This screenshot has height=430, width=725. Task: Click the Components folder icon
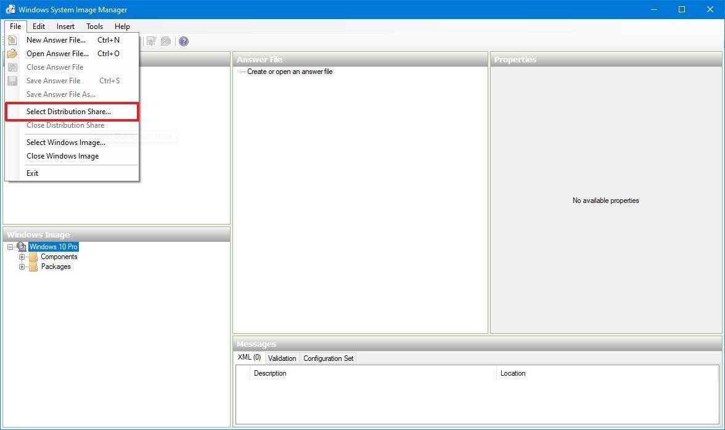click(34, 257)
